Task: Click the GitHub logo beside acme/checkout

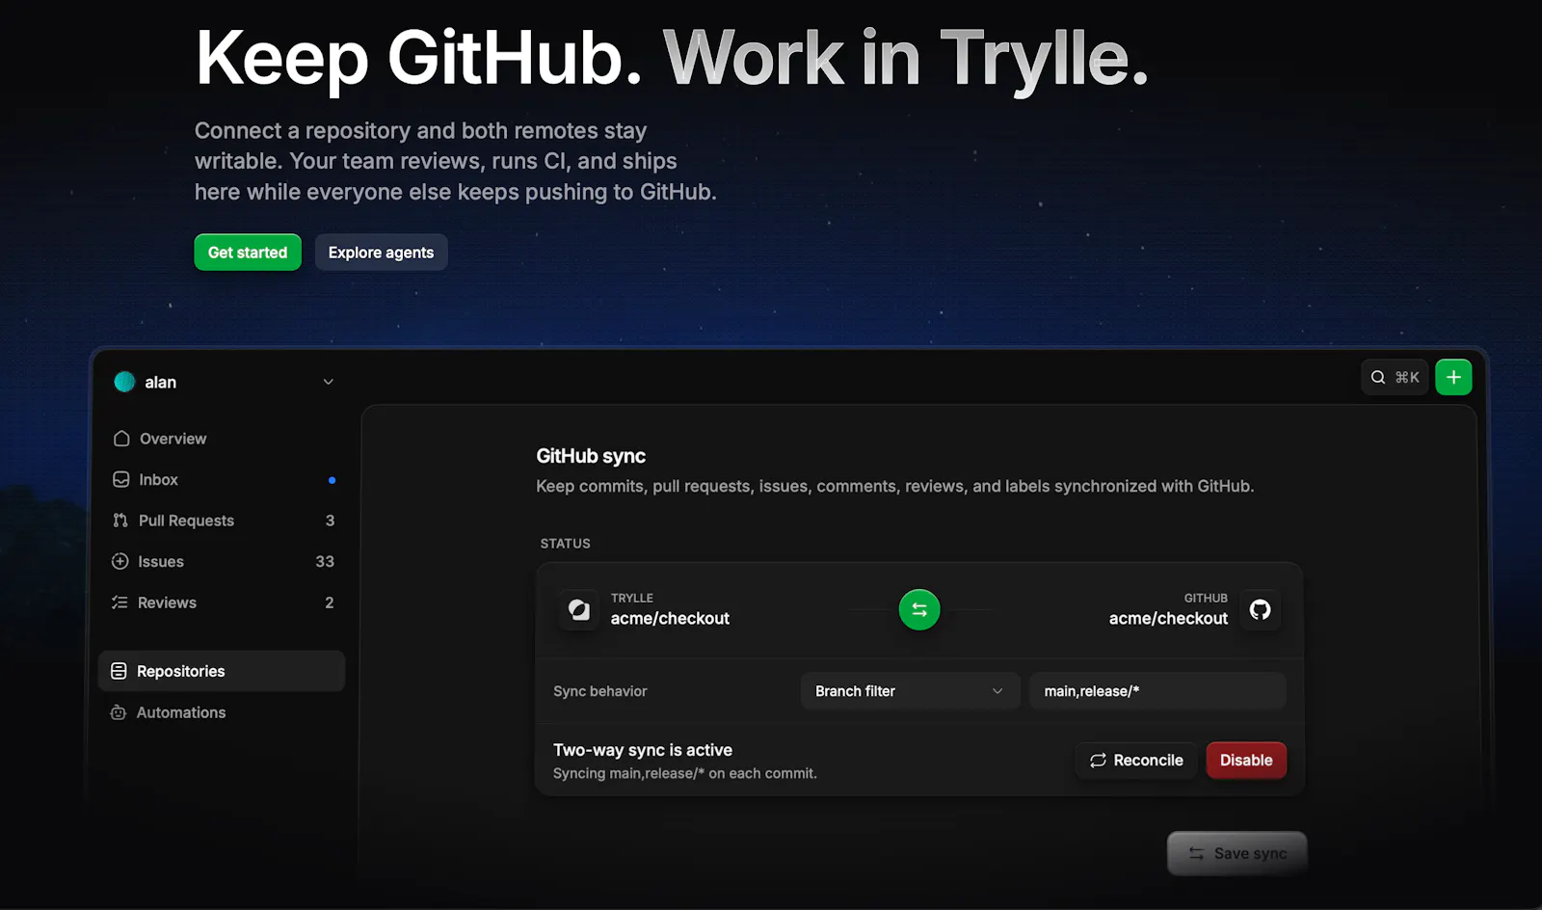Action: (1260, 609)
